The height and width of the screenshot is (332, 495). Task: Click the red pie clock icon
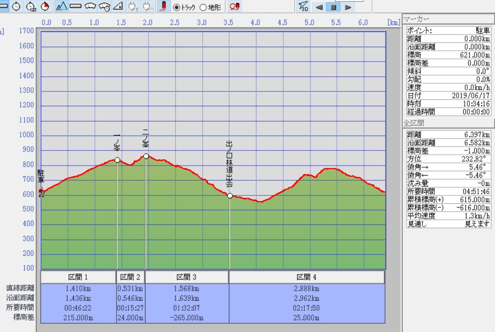coord(45,7)
